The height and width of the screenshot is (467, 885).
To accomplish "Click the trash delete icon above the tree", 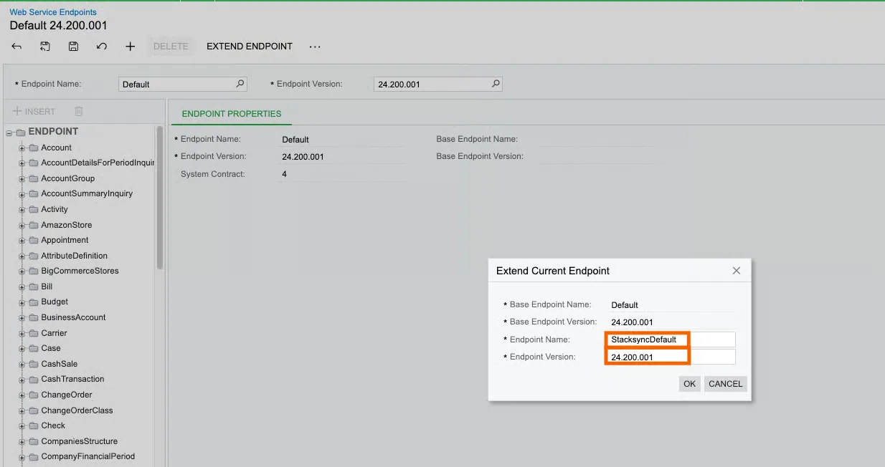I will pyautogui.click(x=79, y=112).
